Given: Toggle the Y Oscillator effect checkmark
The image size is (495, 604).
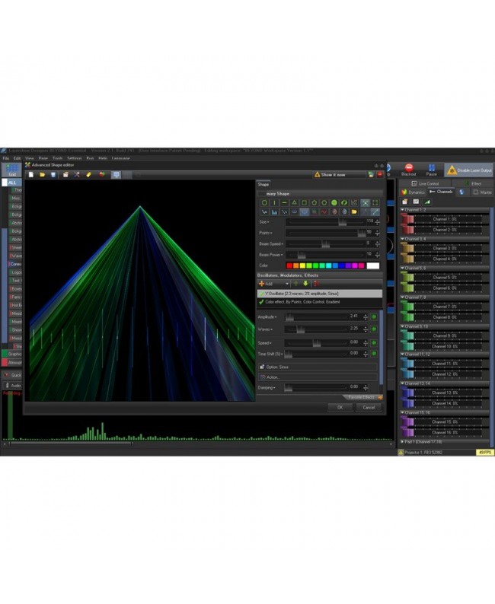Looking at the screenshot, I should click(x=261, y=294).
